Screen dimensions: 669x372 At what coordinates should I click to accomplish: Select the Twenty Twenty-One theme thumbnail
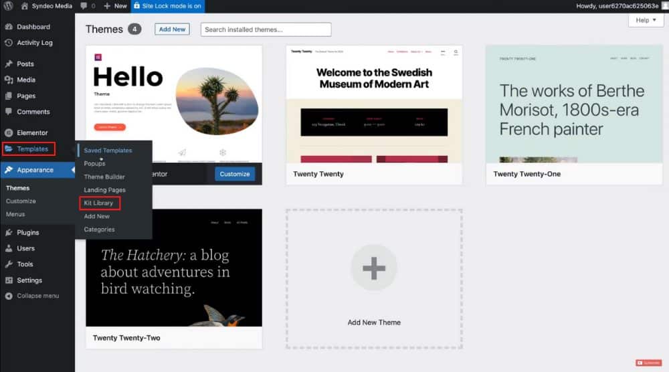(574, 104)
